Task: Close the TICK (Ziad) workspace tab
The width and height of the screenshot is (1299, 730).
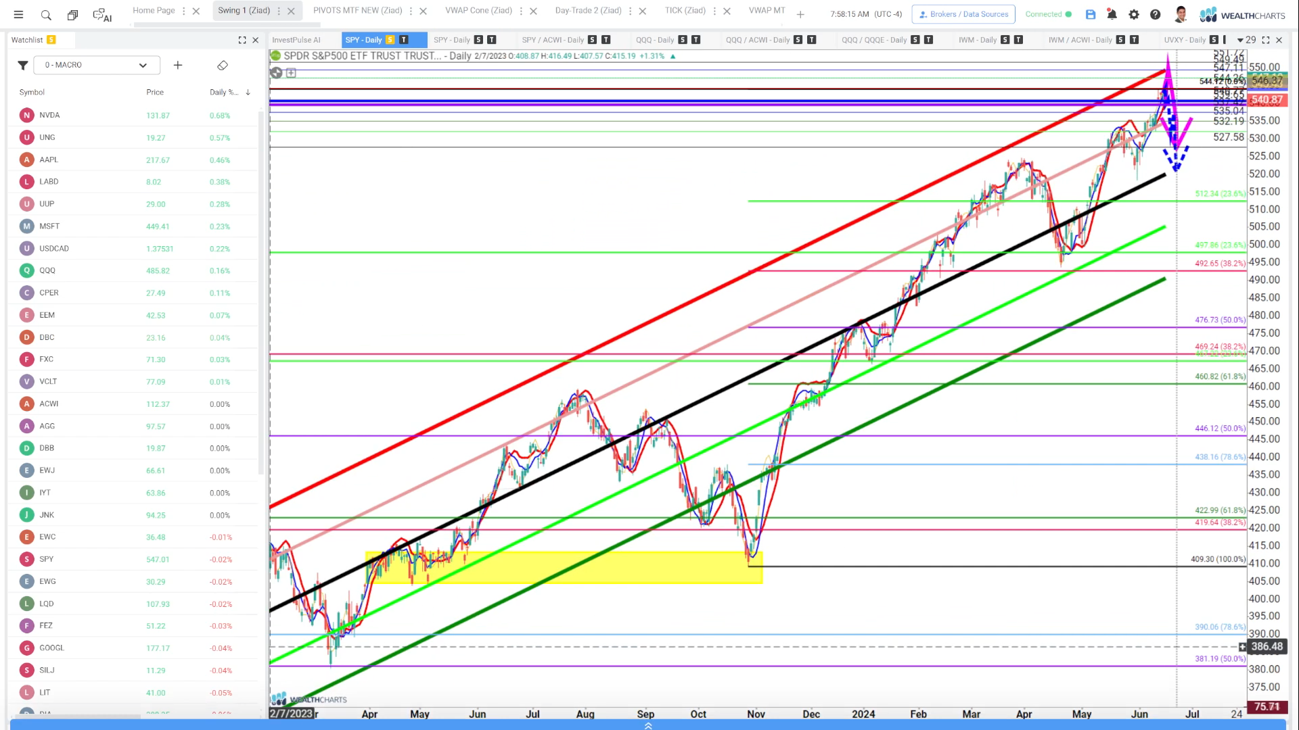Action: pos(727,11)
